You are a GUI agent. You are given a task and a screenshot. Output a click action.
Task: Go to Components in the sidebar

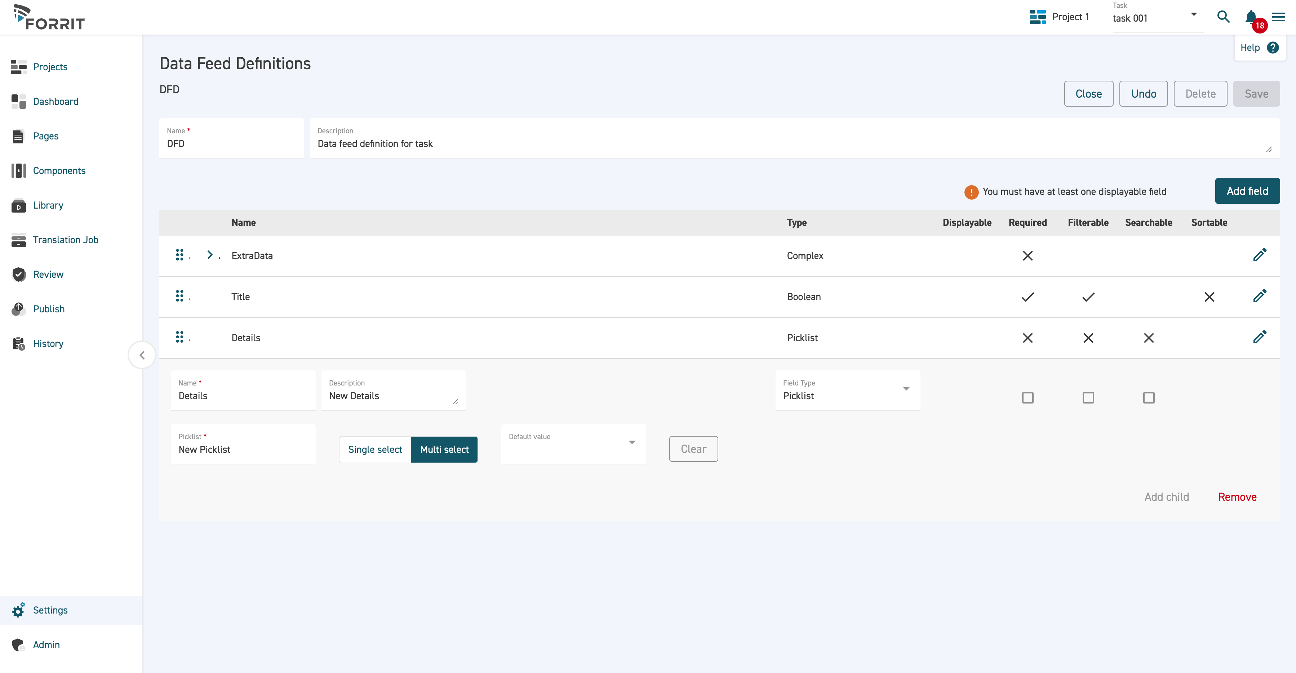59,171
